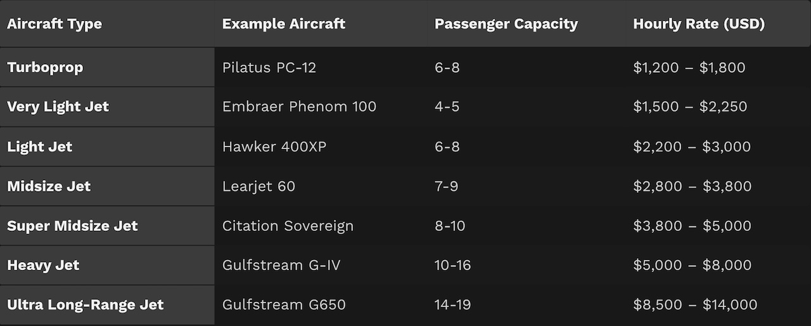This screenshot has height=326, width=811.
Task: Click the Hawker 400XP cell
Action: (x=274, y=147)
